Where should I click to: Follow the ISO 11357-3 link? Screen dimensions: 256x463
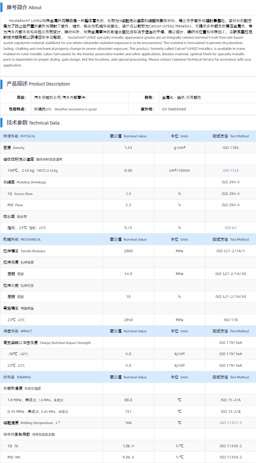click(231, 422)
